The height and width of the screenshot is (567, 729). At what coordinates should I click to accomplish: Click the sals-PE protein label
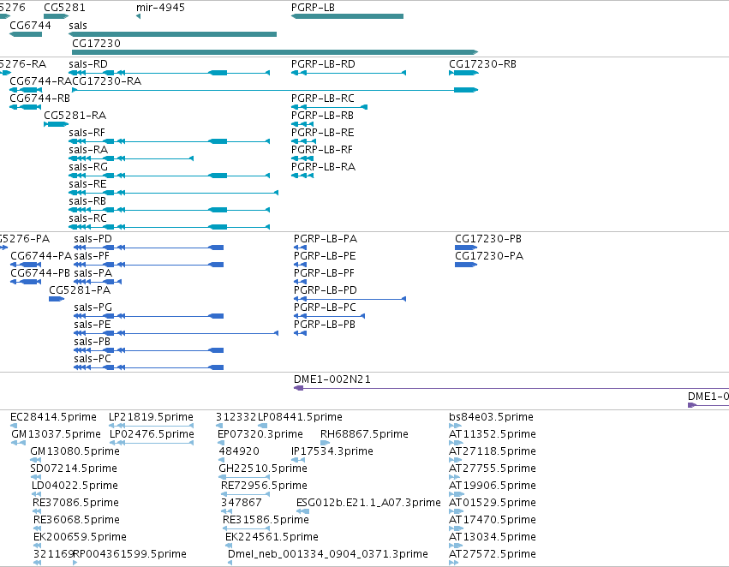coord(93,325)
